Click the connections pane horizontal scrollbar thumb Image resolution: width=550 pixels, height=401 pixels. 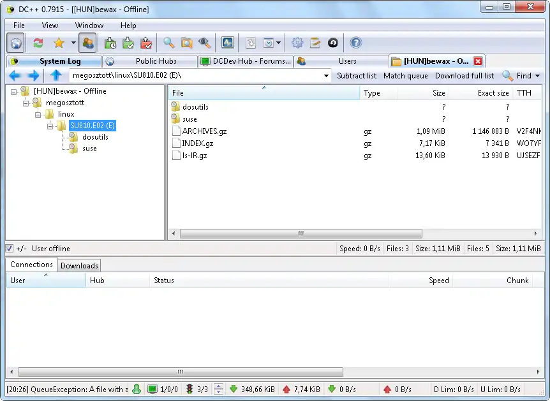181,372
